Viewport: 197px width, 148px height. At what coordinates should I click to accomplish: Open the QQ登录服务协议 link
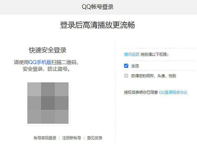(x=173, y=92)
